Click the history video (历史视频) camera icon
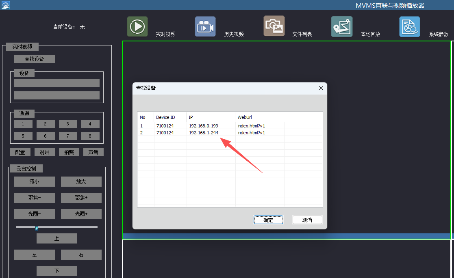This screenshot has width=454, height=278. (205, 27)
